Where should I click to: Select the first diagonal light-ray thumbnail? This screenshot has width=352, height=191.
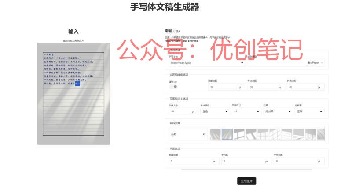tap(215, 134)
